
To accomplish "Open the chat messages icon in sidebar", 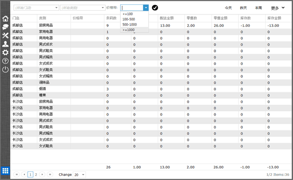I will (5, 27).
